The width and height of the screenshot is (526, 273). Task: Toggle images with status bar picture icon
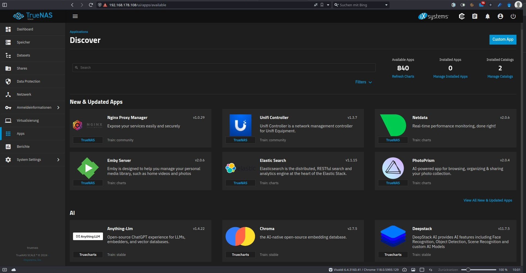pyautogui.click(x=413, y=270)
